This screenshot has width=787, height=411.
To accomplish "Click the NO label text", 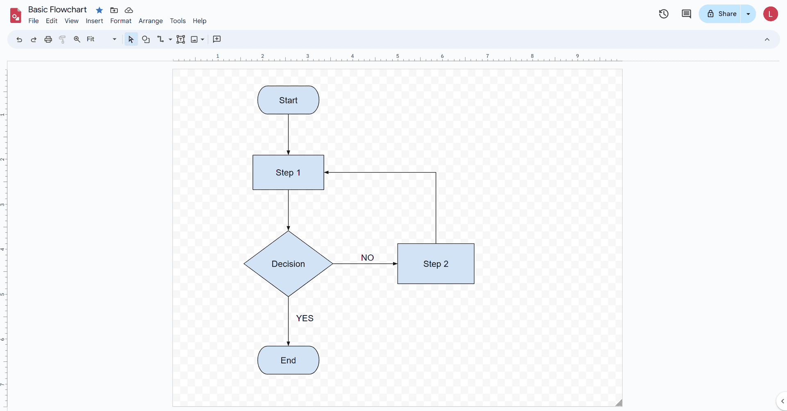I will pos(367,258).
